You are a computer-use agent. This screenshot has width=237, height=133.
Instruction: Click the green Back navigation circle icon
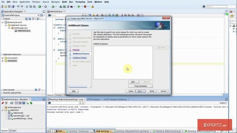[x=40, y=7]
